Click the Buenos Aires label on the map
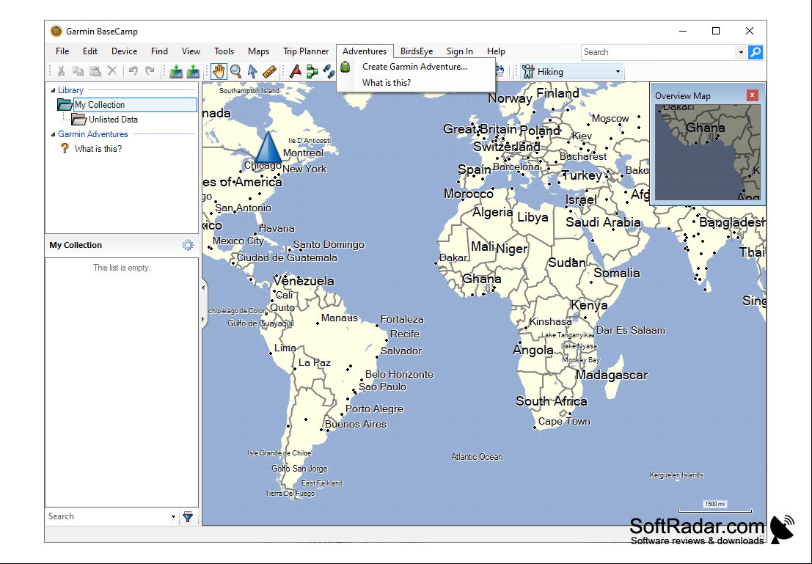This screenshot has height=564, width=812. point(356,424)
